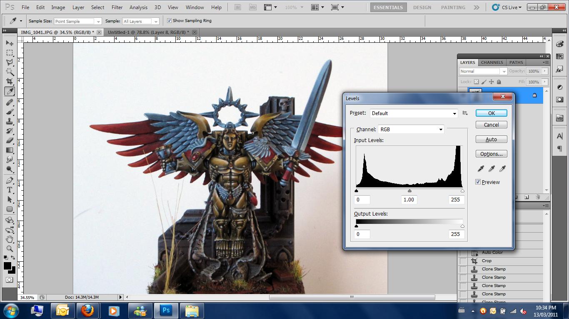This screenshot has height=319, width=569.
Task: Open the Preset dropdown in Levels
Action: [414, 113]
